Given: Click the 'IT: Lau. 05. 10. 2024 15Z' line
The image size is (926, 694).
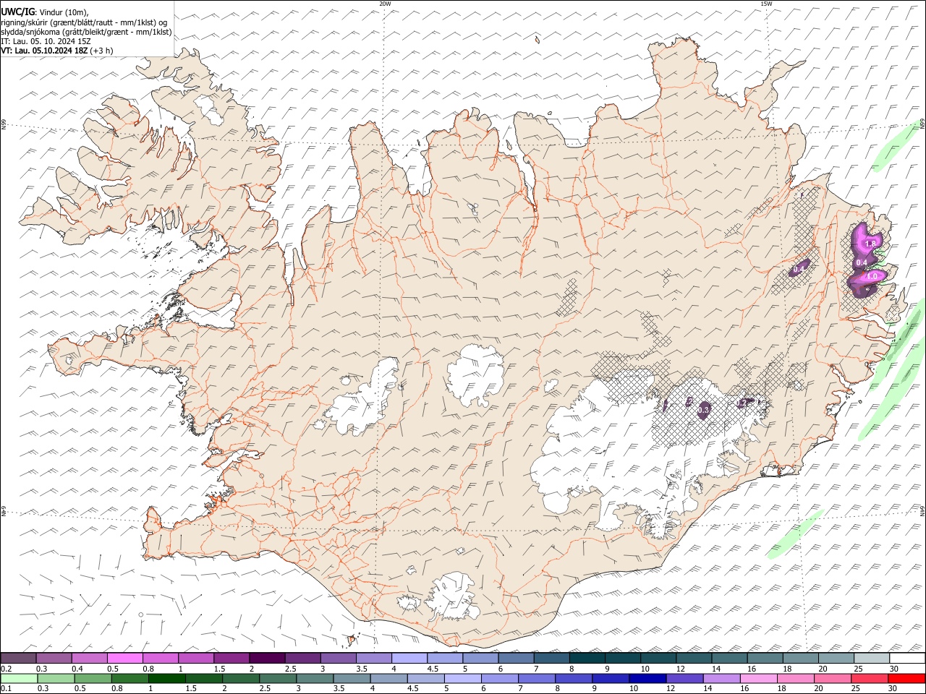Looking at the screenshot, I should 46,41.
